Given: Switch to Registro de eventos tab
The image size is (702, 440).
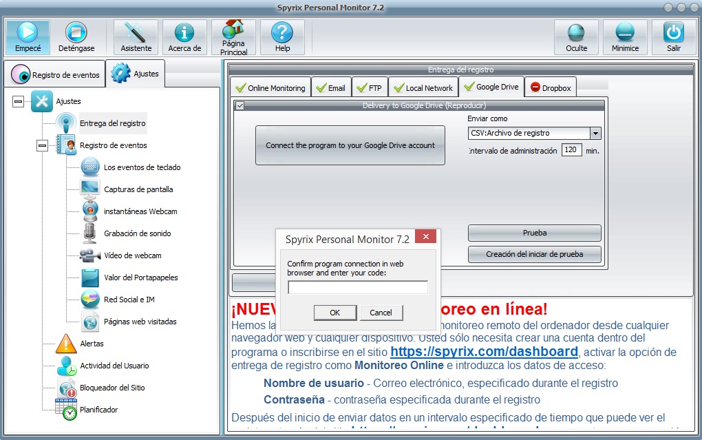Looking at the screenshot, I should (55, 74).
